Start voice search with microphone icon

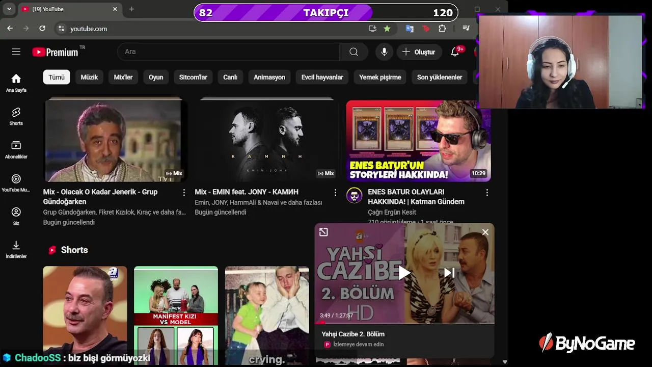click(384, 51)
